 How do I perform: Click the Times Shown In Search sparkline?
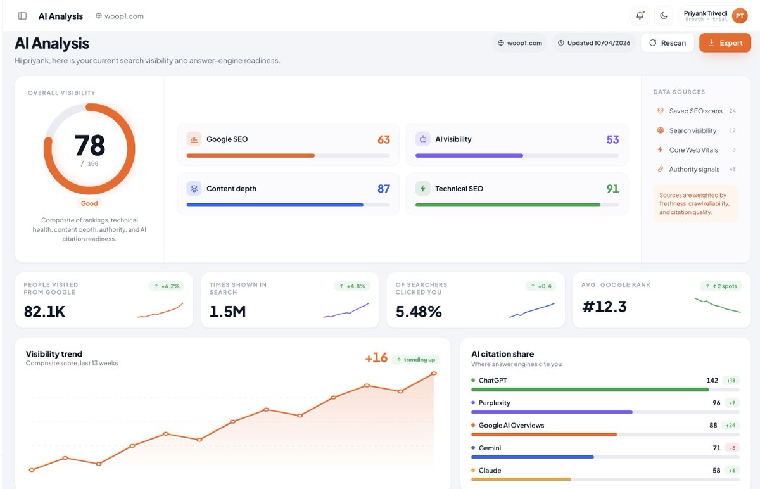[x=346, y=310]
